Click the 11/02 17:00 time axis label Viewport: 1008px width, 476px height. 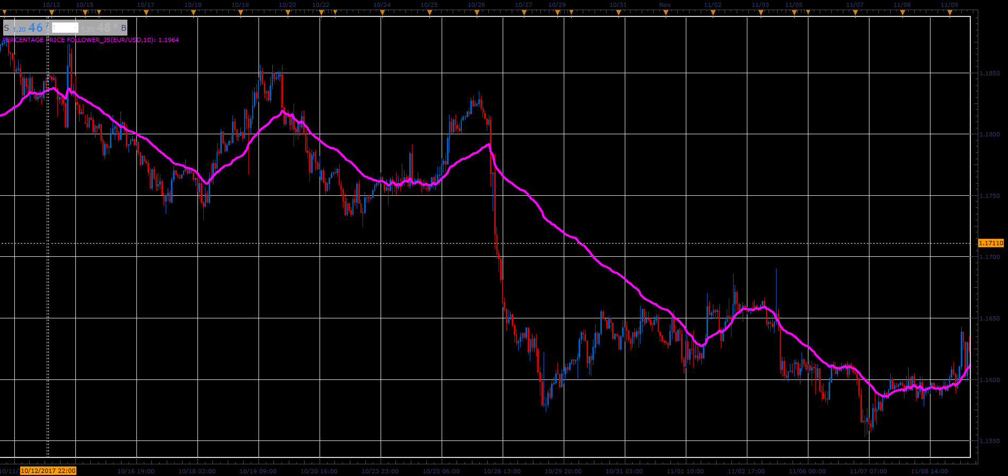coord(746,471)
